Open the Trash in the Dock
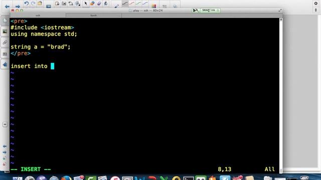Viewport: 321px width, 180px height. point(304,178)
